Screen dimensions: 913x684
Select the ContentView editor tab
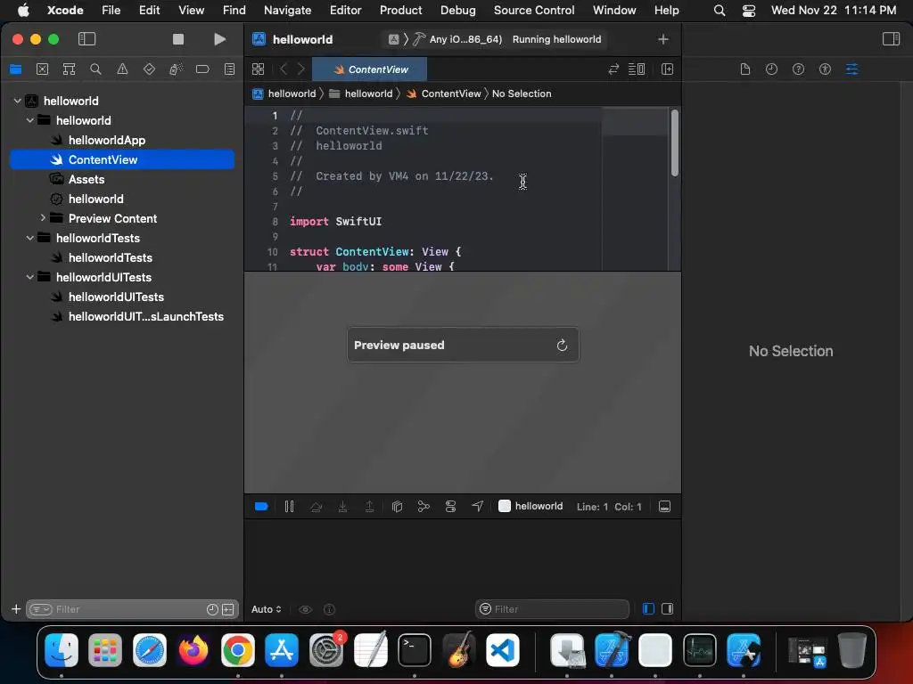click(370, 69)
